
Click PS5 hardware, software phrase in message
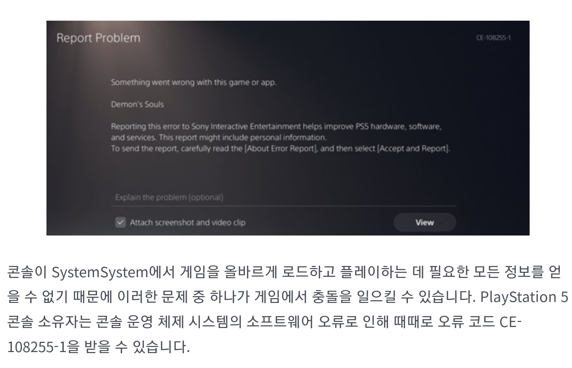click(398, 126)
